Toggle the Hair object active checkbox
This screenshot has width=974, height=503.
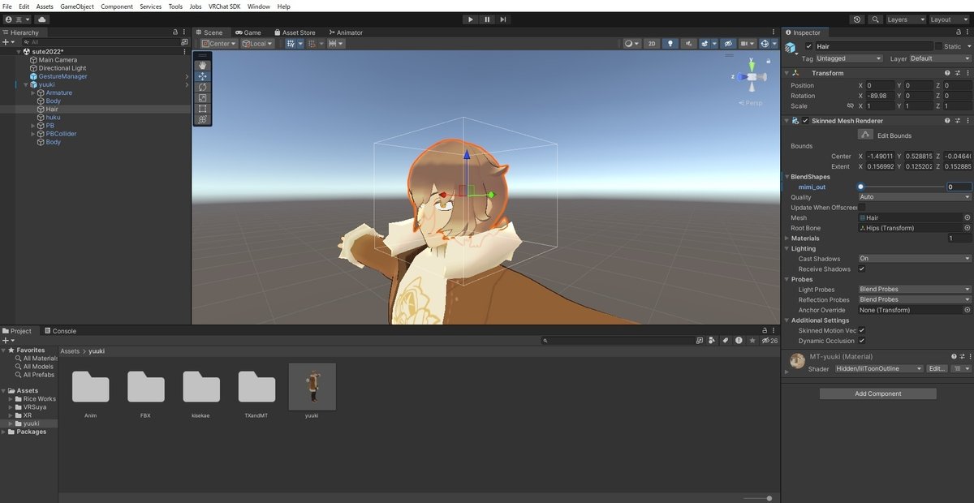[808, 47]
